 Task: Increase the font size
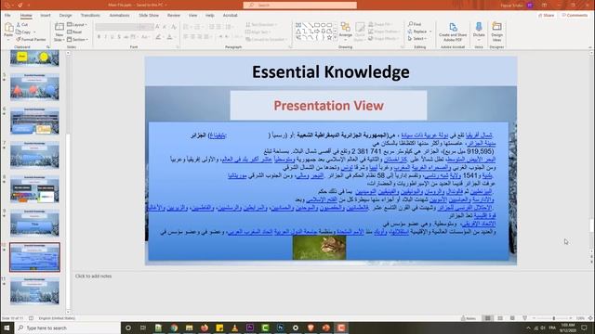tap(158, 27)
